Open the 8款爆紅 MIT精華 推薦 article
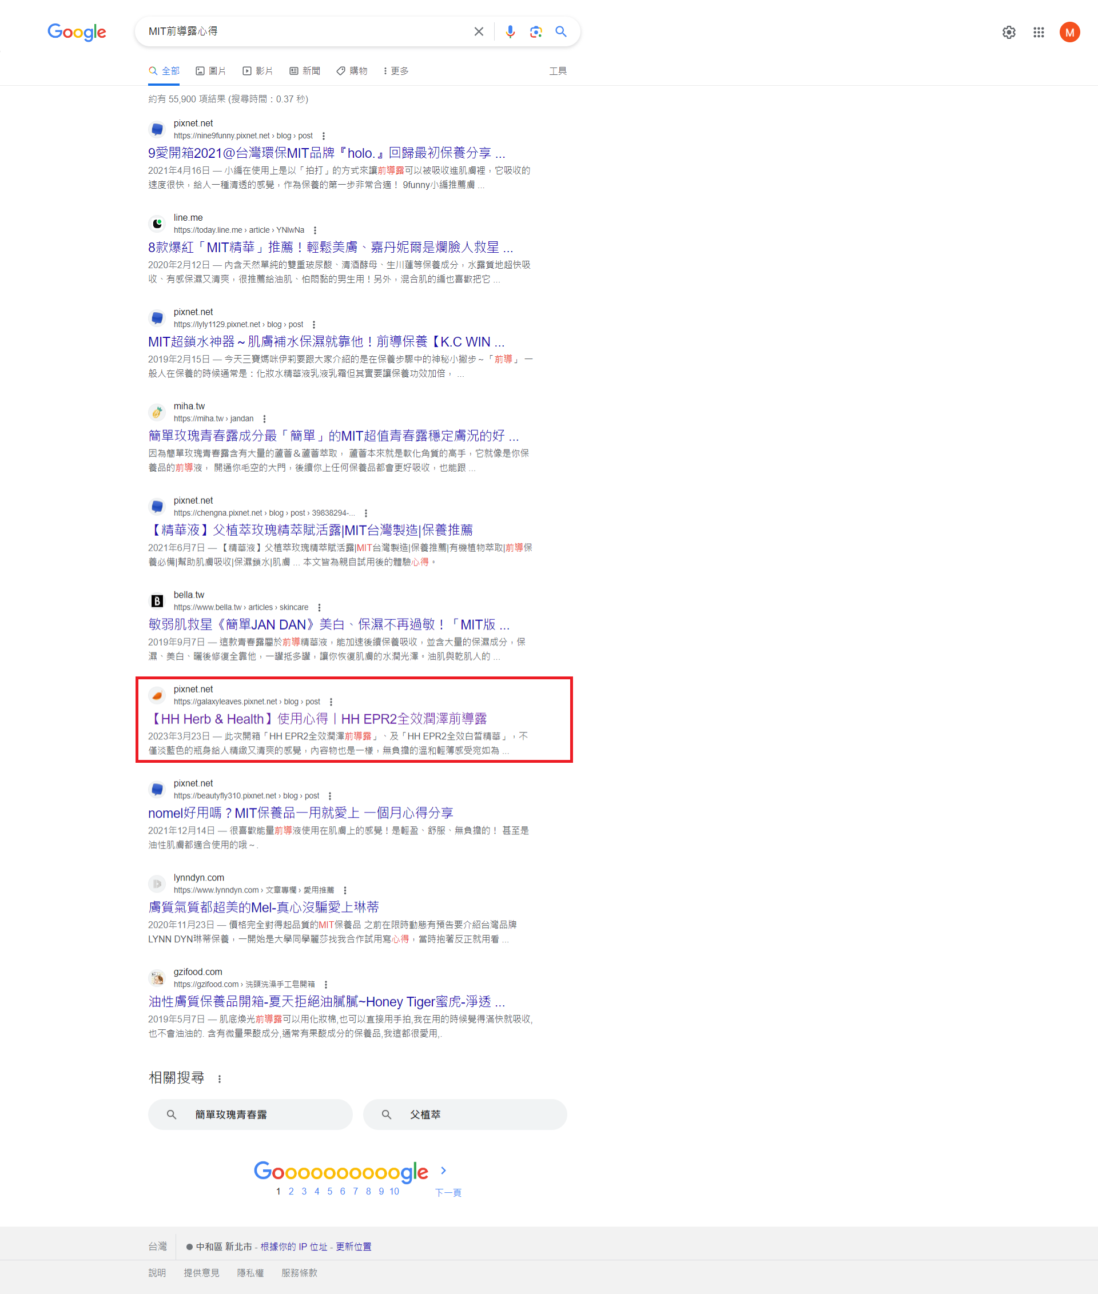1098x1294 pixels. click(x=331, y=248)
